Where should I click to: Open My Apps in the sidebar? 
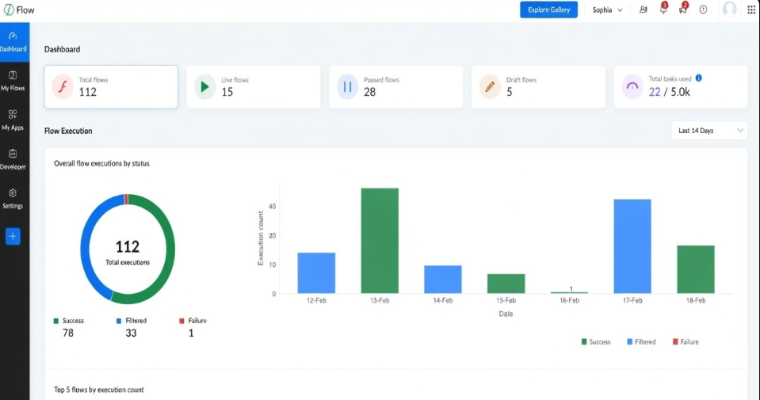13,120
